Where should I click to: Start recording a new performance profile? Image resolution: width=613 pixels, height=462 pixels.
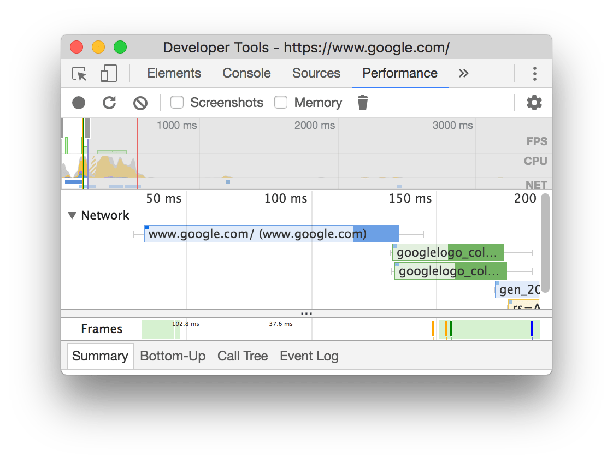tap(78, 103)
